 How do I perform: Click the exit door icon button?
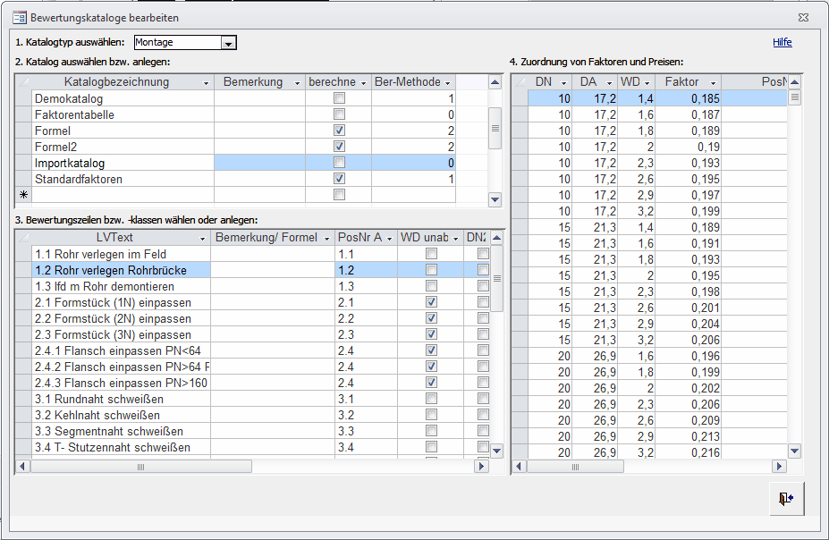787,499
